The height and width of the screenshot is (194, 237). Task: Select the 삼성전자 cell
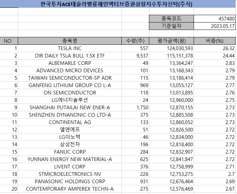tap(70, 145)
